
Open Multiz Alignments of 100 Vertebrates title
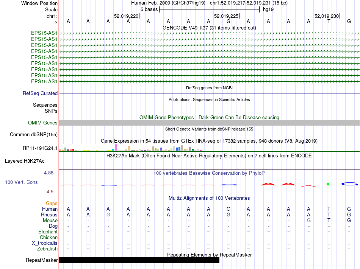[209, 198]
